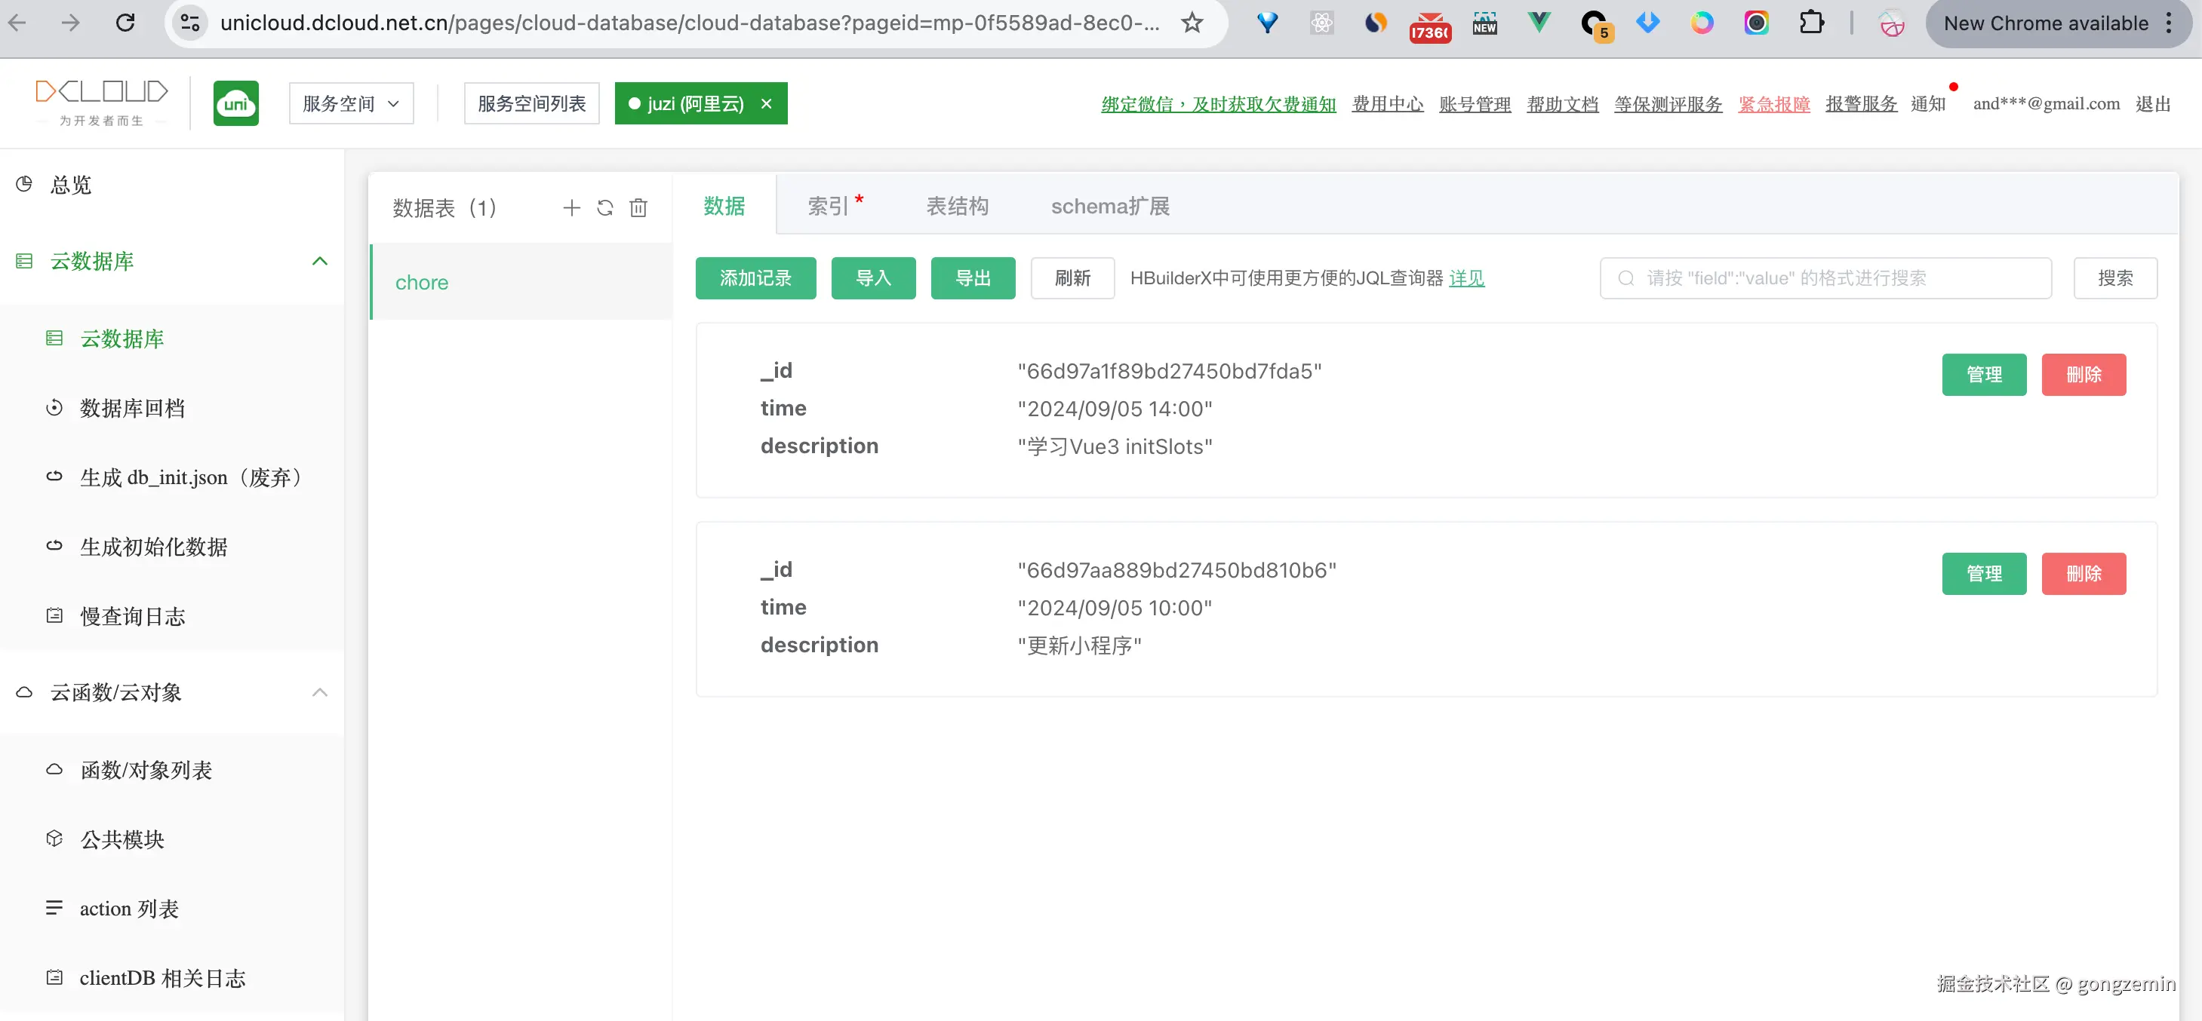Click the trash icon in the data table header

click(638, 207)
